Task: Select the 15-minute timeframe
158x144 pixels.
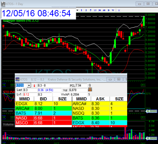Action: coord(95,10)
